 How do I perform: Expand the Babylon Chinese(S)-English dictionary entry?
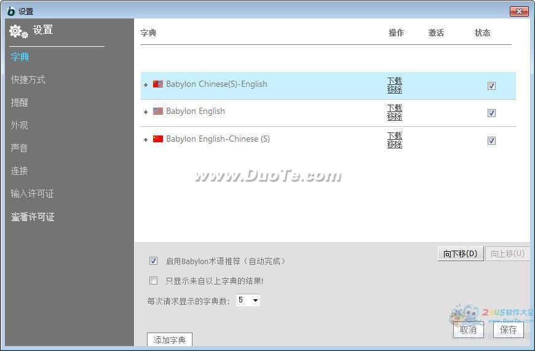coord(146,85)
